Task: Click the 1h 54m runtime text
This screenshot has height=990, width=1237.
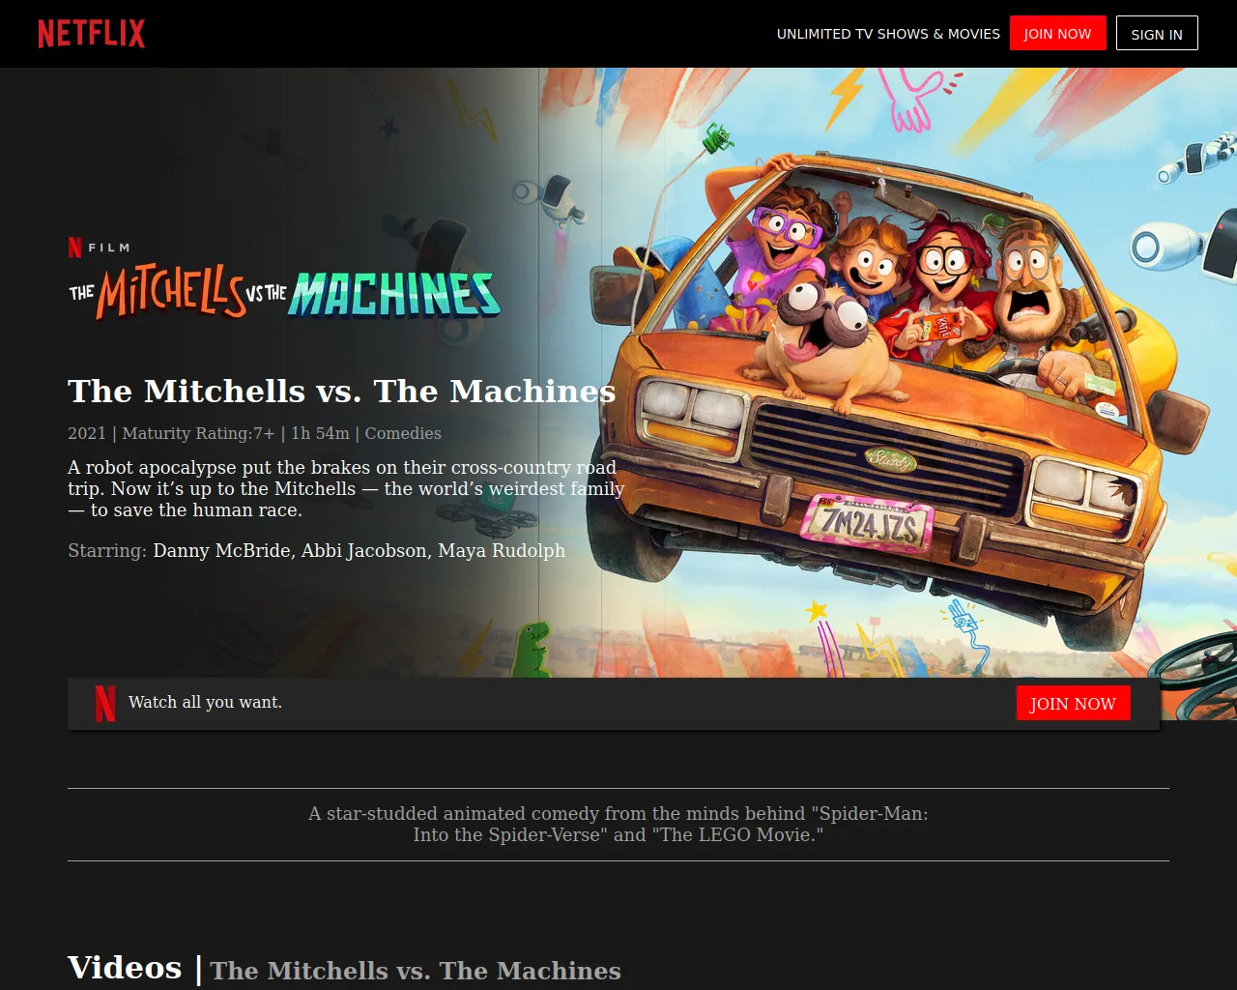Action: click(x=320, y=433)
